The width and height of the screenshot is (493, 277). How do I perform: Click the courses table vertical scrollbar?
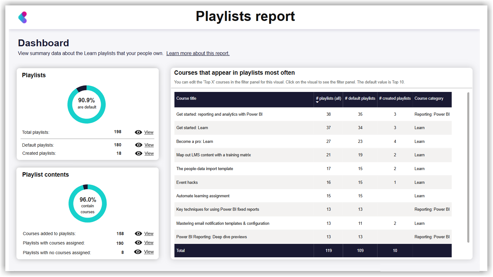[468, 167]
